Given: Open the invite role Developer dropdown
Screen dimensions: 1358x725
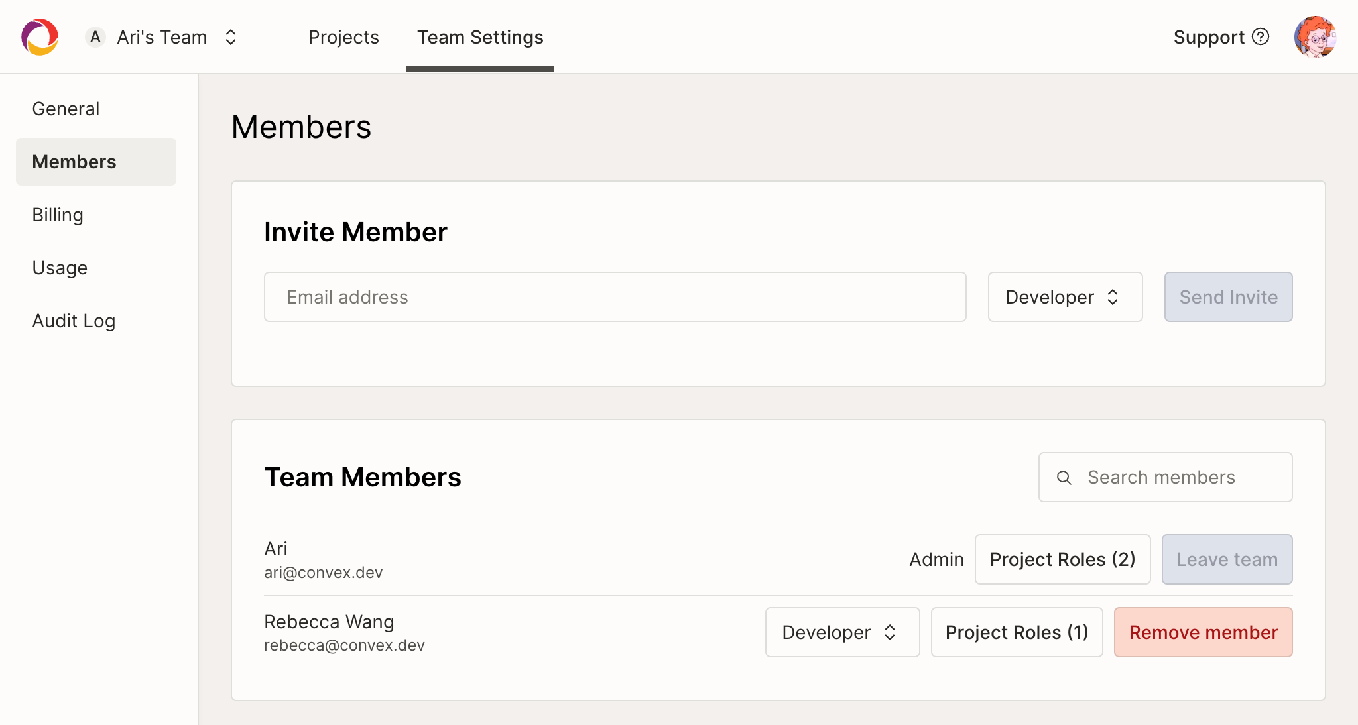Looking at the screenshot, I should [x=1064, y=297].
